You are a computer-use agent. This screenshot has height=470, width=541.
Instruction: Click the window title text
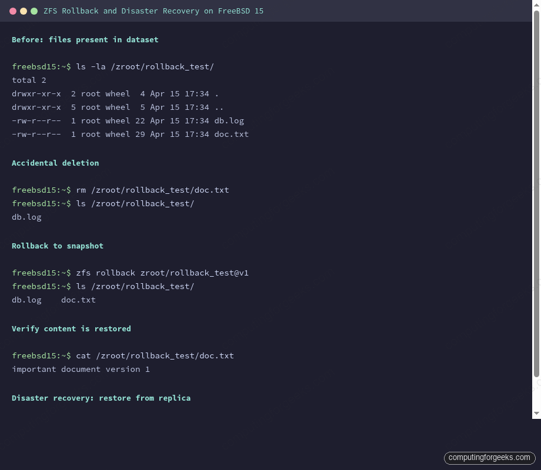tap(153, 11)
